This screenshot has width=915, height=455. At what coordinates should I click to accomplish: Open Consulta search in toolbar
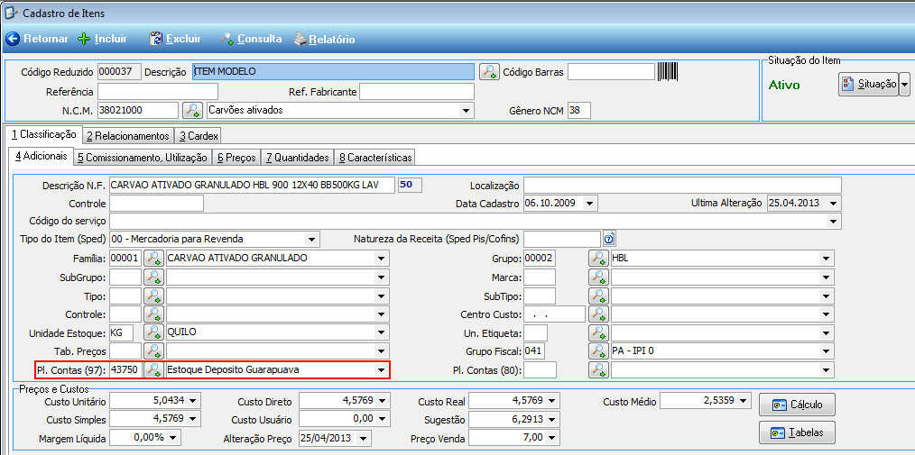[x=251, y=39]
